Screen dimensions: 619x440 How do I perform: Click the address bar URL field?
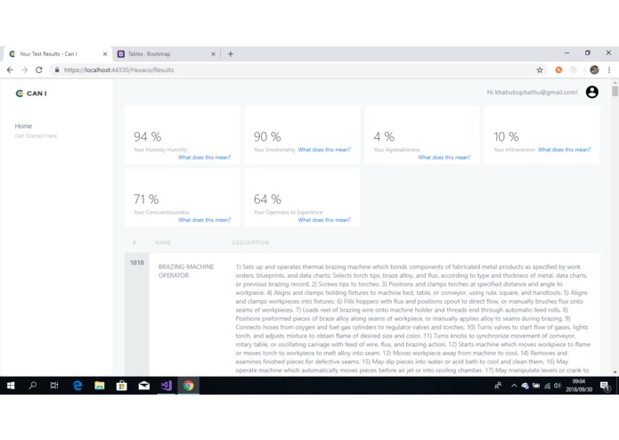click(x=292, y=69)
